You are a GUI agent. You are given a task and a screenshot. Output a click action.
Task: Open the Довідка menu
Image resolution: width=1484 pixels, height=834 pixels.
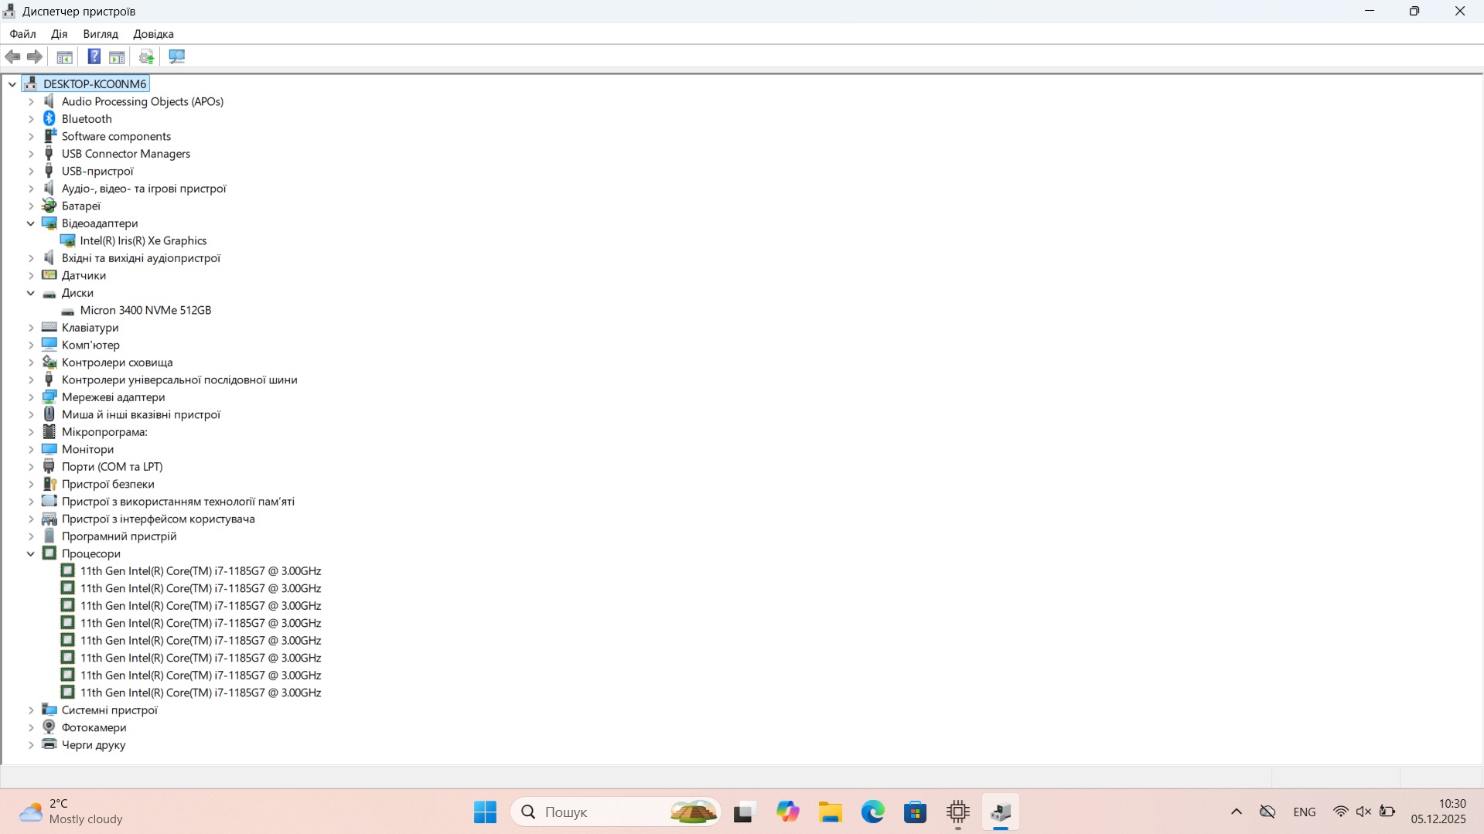pyautogui.click(x=153, y=34)
